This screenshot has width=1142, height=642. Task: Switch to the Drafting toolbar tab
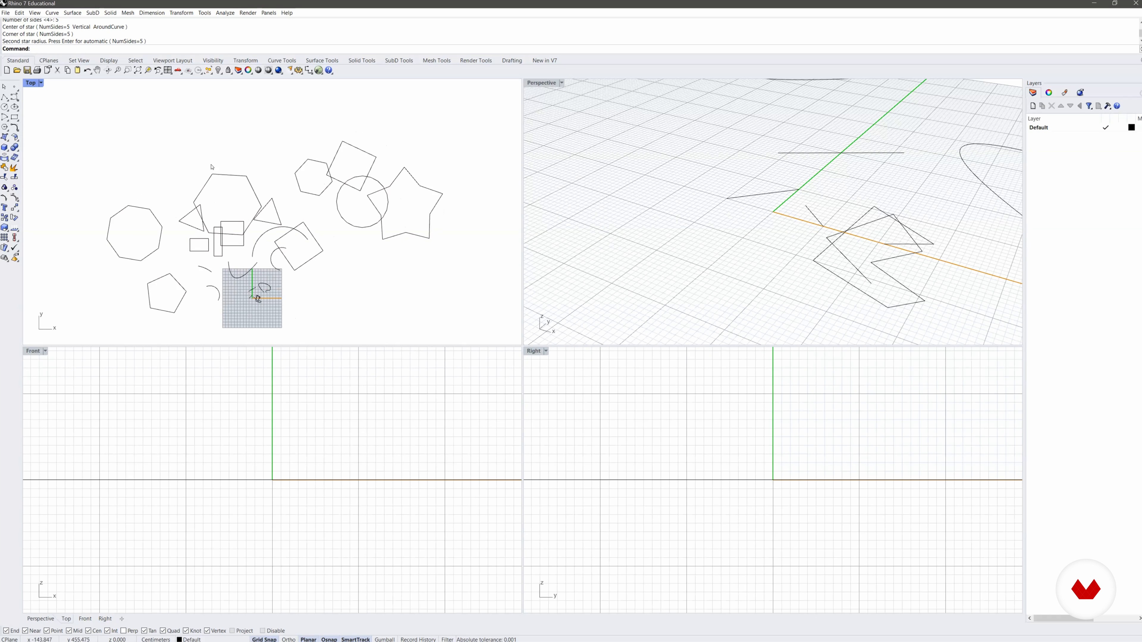(512, 60)
